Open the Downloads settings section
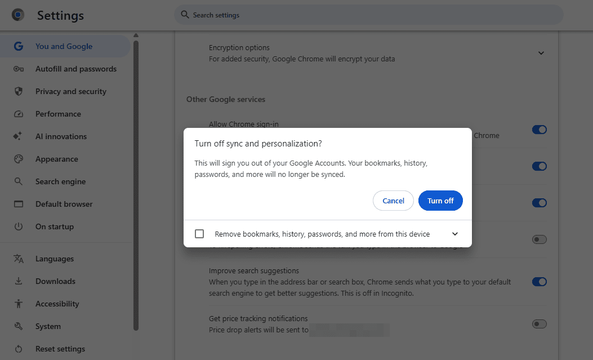The image size is (593, 360). click(55, 281)
